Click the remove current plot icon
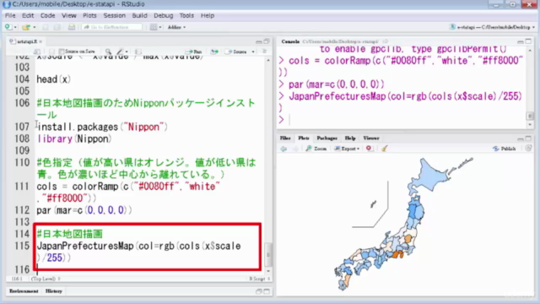This screenshot has height=304, width=540. (369, 149)
